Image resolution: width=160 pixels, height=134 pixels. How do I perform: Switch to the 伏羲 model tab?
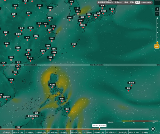132,2
